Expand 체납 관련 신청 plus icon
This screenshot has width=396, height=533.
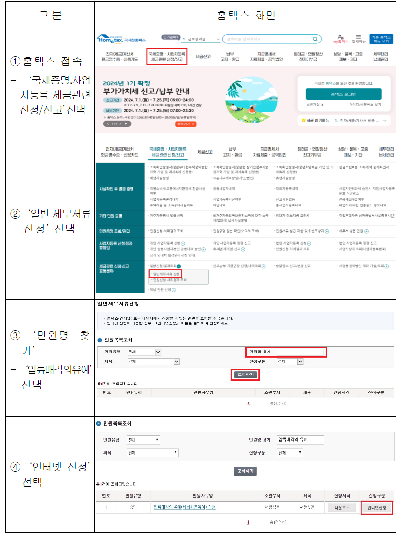(x=174, y=290)
